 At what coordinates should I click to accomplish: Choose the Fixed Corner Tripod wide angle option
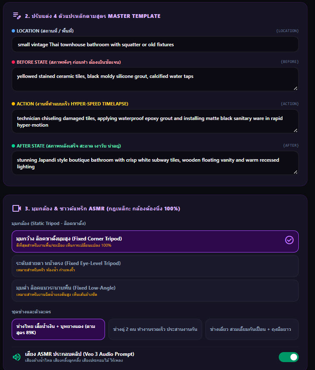coord(155,241)
